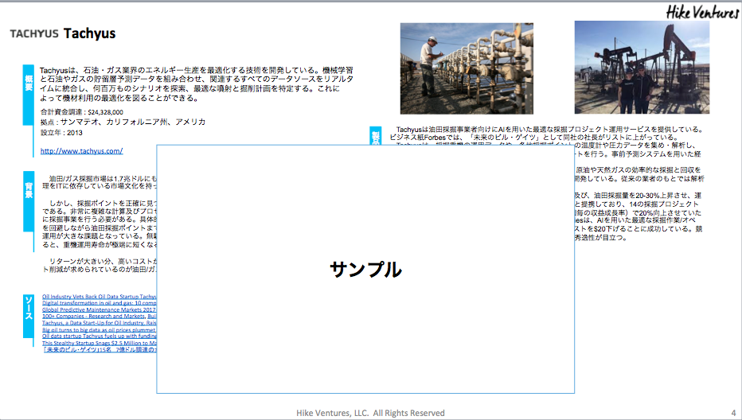Click 'Hike Ventures, LLC. All Rights Reserved' footer
Viewport: 742px width, 420px height.
[x=370, y=413]
